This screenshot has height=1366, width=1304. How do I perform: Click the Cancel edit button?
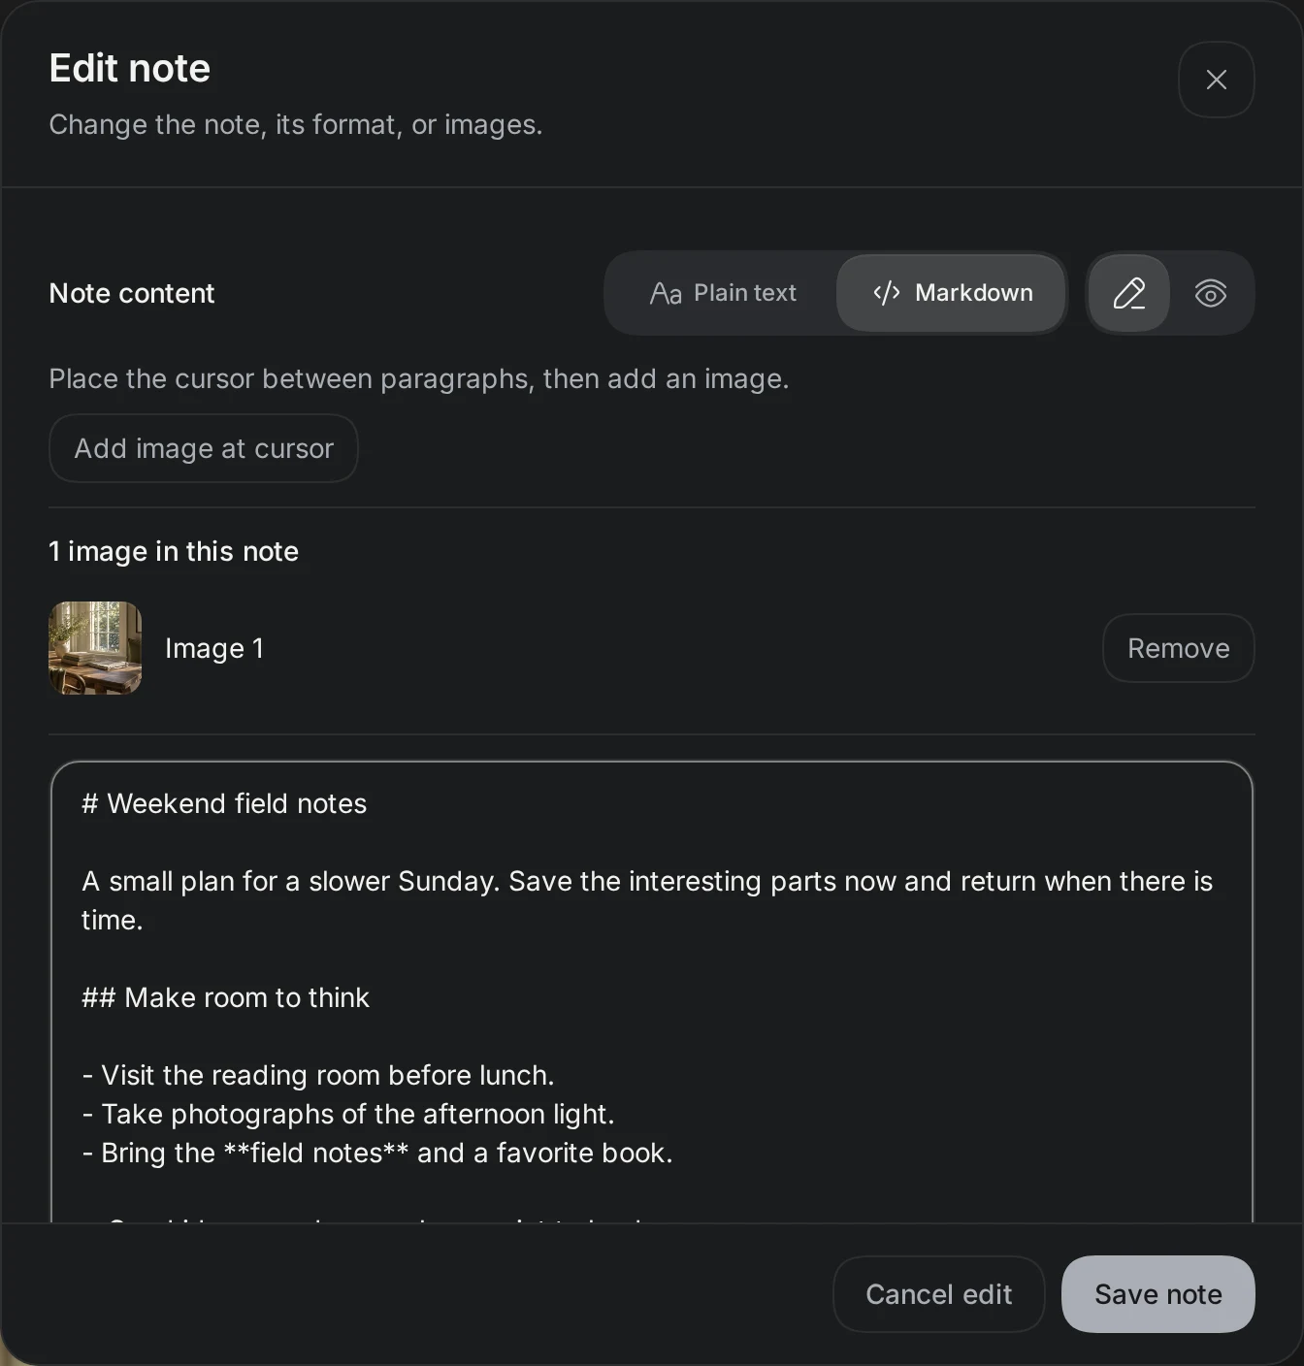tap(938, 1294)
